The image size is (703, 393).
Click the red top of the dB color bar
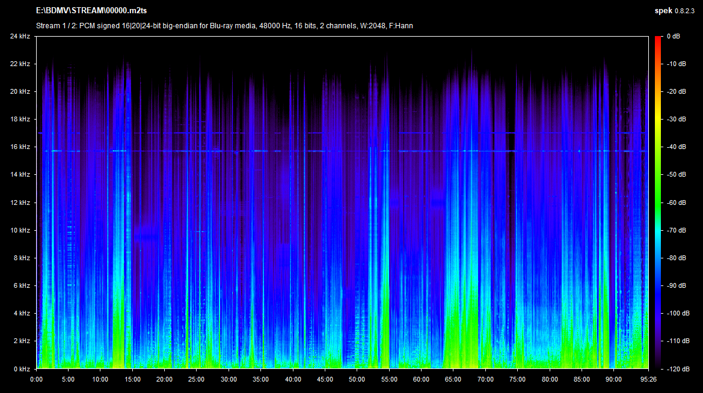(x=658, y=40)
